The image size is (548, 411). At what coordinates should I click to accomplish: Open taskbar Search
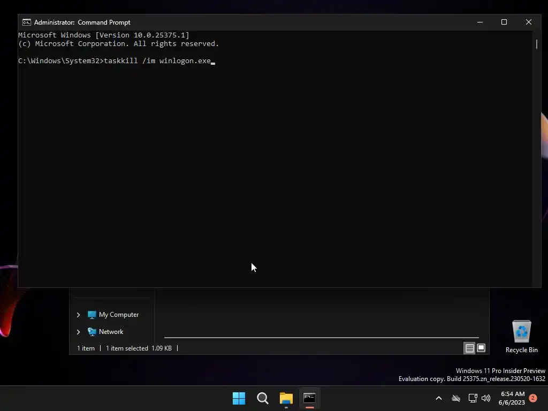point(262,398)
